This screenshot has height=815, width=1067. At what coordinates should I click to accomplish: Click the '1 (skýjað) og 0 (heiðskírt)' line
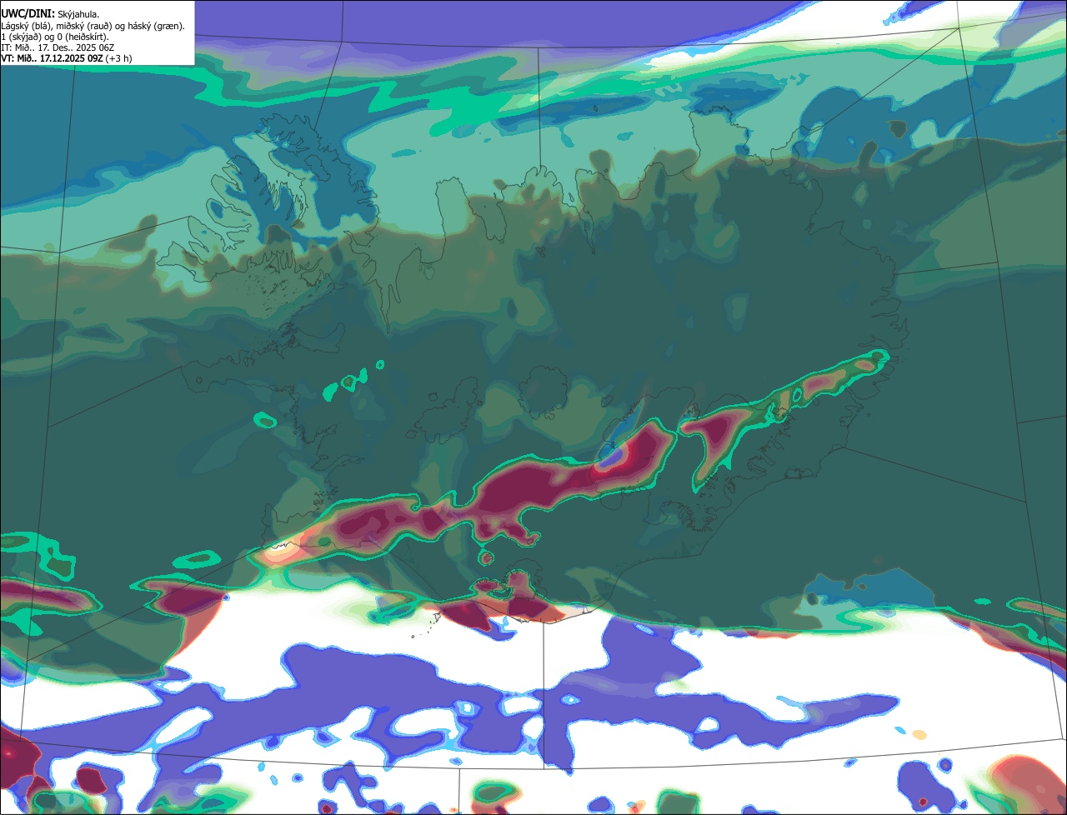(55, 37)
